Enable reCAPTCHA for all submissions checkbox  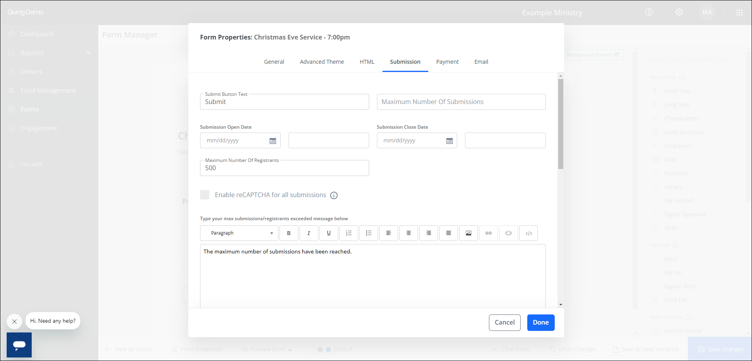[x=205, y=195]
